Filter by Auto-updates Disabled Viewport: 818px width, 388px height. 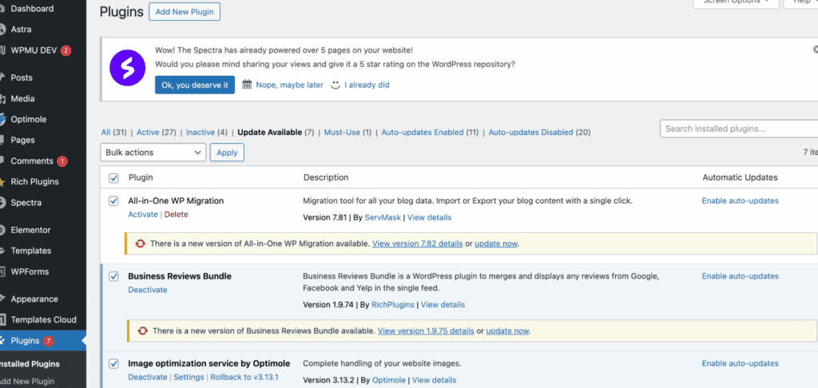click(x=530, y=133)
